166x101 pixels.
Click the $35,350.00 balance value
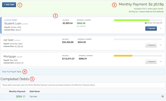(x=68, y=42)
